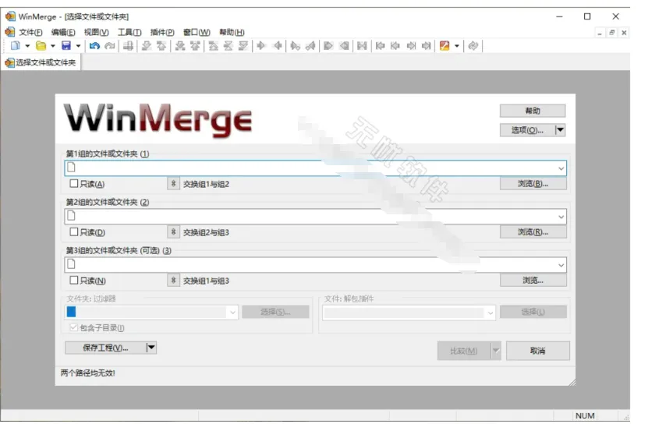Click the Copy Left arrow icon
This screenshot has height=424, width=648.
point(278,45)
